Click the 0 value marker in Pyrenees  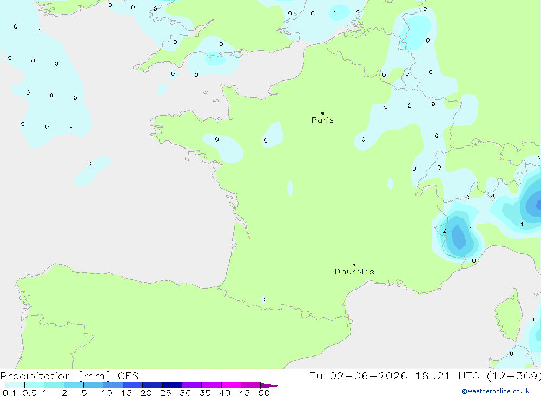[263, 299]
